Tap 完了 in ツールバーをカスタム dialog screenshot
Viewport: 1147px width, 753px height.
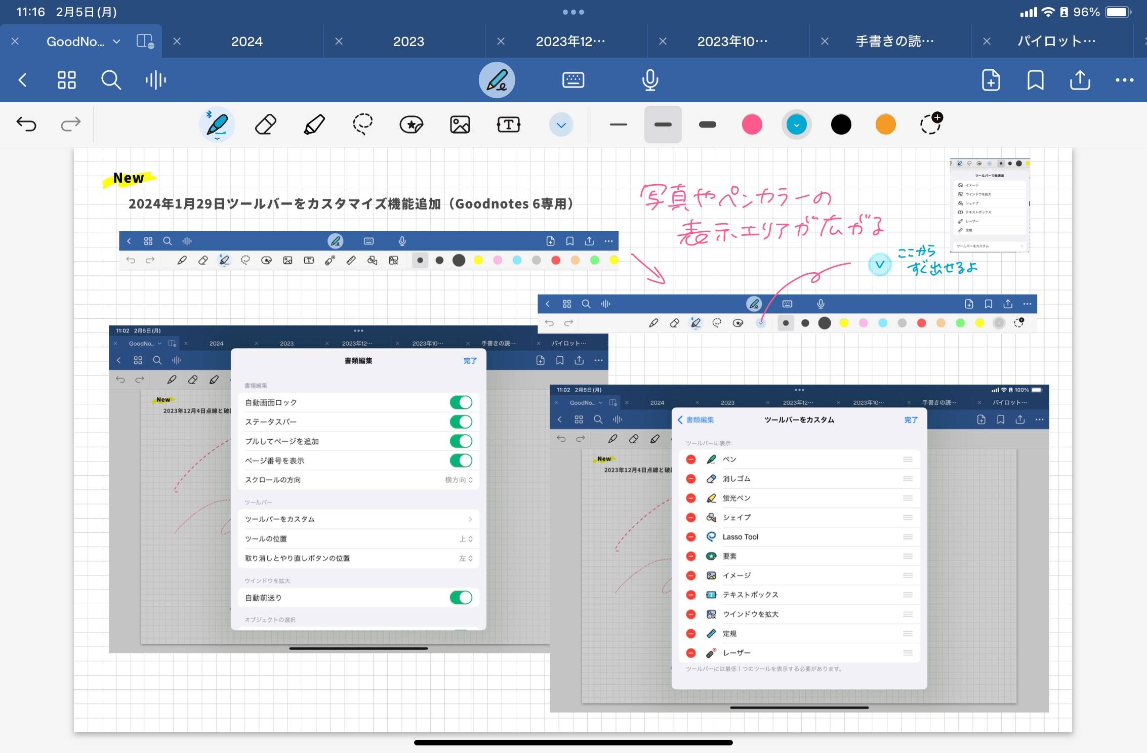[x=911, y=420]
